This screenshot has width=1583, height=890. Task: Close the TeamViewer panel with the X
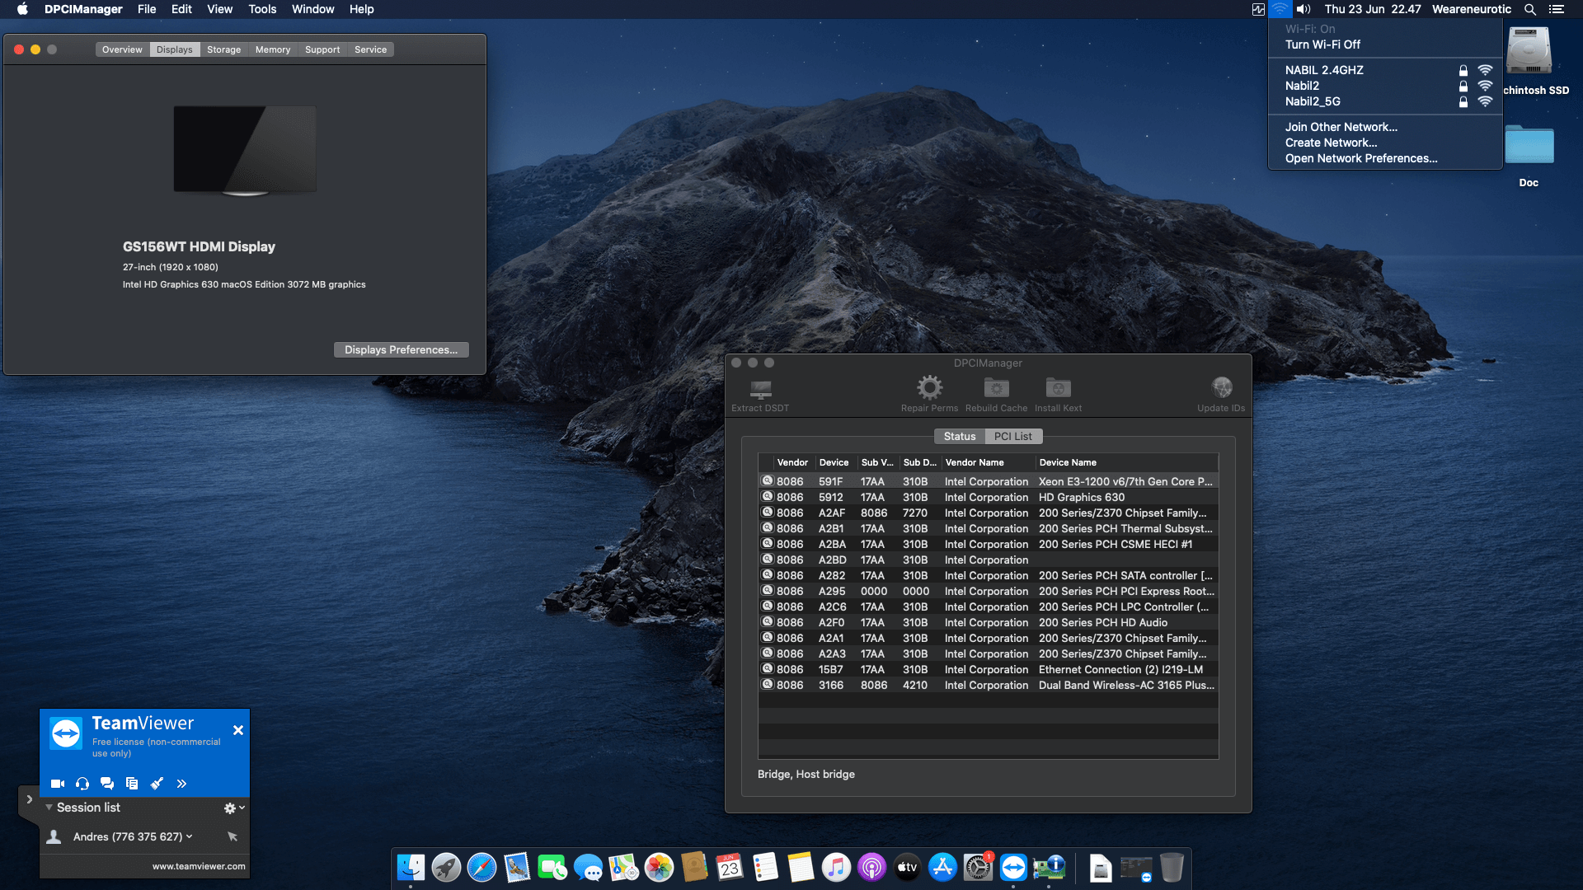(x=238, y=730)
